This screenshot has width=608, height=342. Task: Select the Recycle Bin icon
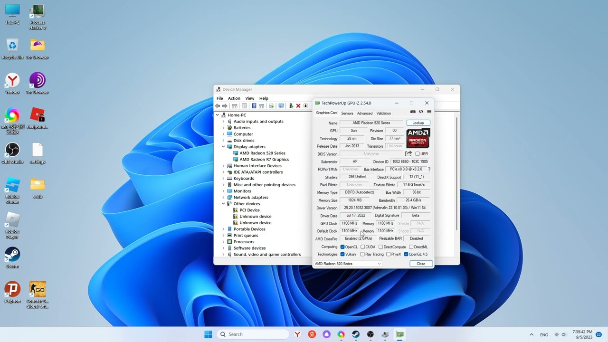click(12, 49)
